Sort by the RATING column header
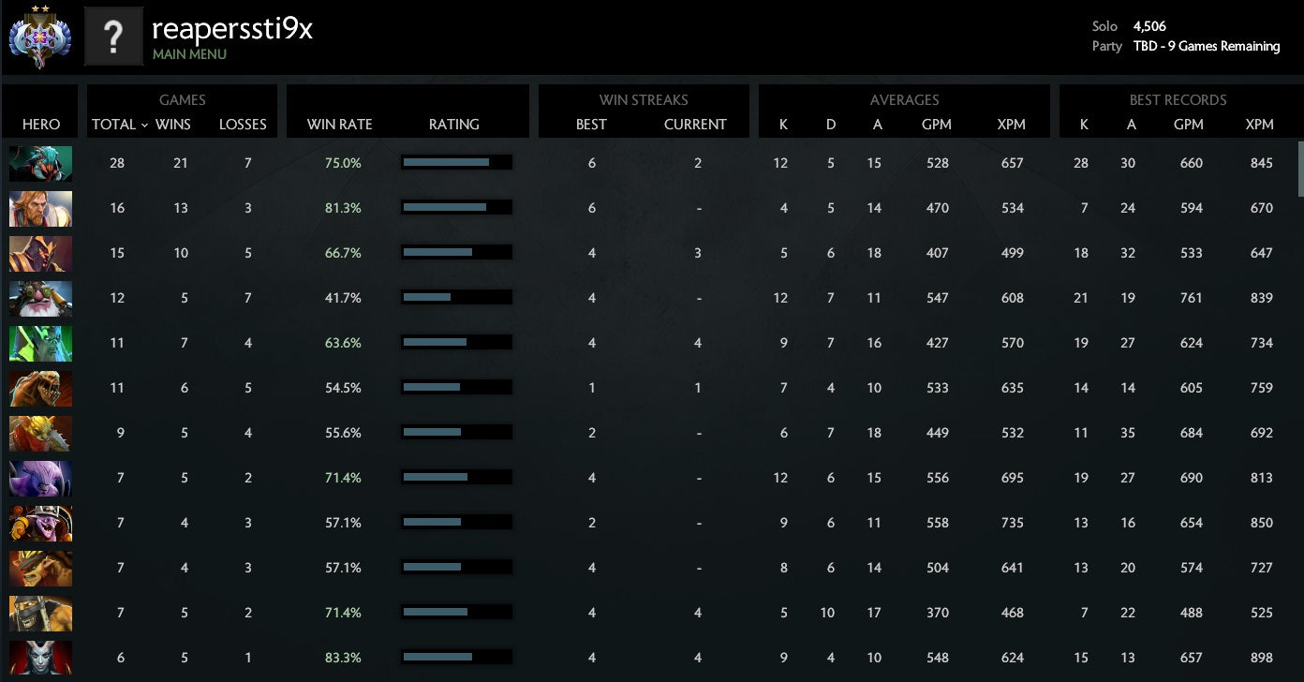 click(x=453, y=124)
